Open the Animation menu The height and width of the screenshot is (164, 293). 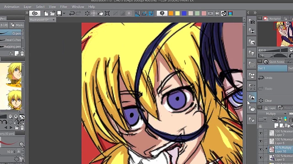tap(11, 7)
